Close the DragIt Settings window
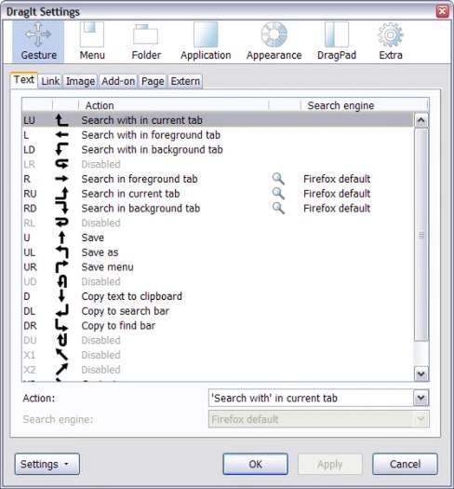This screenshot has width=454, height=489. 442,11
